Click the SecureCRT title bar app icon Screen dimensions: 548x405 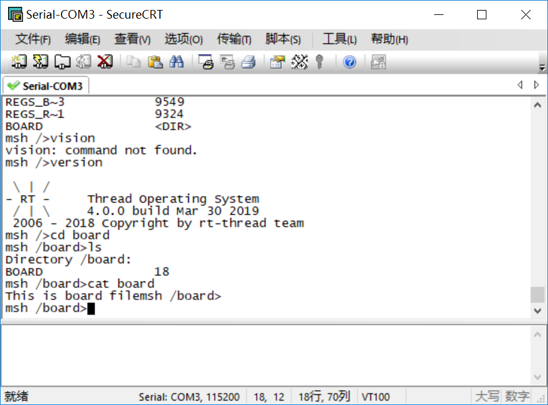pyautogui.click(x=16, y=14)
